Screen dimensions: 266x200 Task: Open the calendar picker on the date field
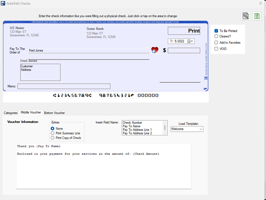point(188,41)
